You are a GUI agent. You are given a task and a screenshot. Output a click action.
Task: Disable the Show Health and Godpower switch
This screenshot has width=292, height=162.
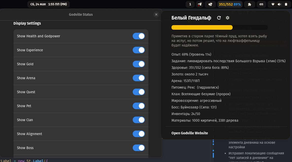pos(139,36)
